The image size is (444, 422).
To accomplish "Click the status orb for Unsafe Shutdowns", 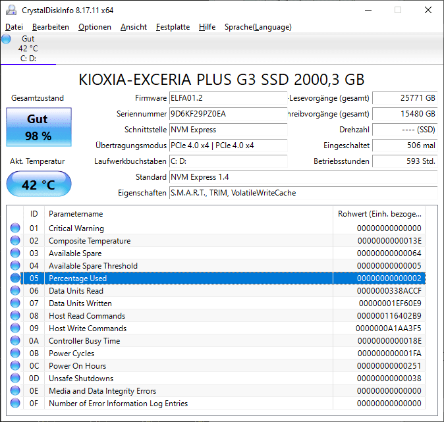I will pos(15,378).
